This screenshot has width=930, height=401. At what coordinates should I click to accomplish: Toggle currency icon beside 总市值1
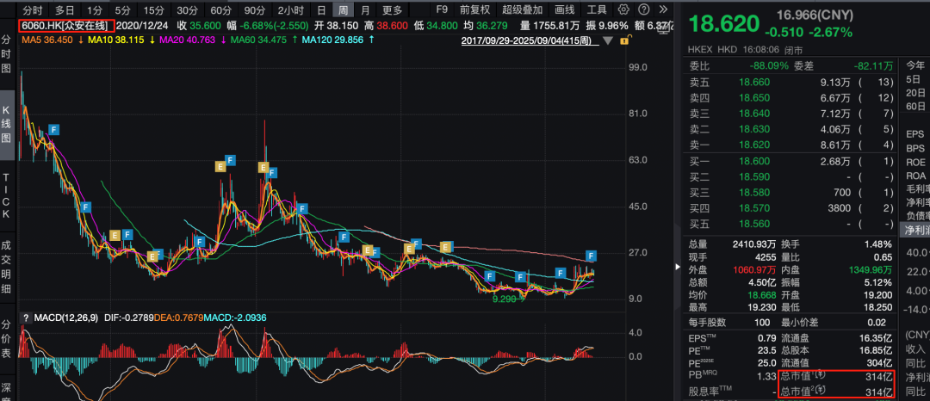(x=820, y=373)
